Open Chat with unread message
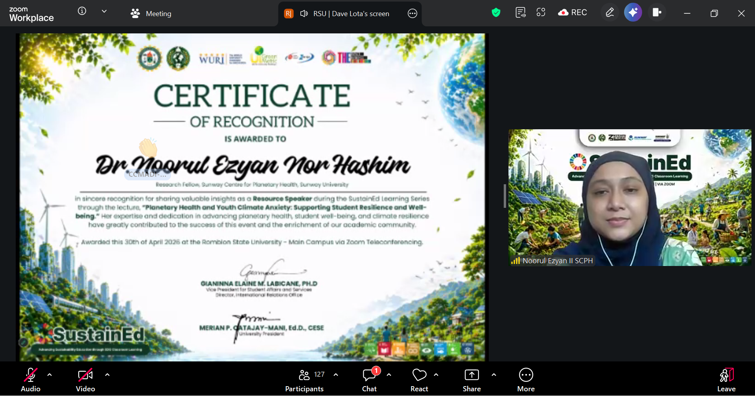 coord(369,379)
